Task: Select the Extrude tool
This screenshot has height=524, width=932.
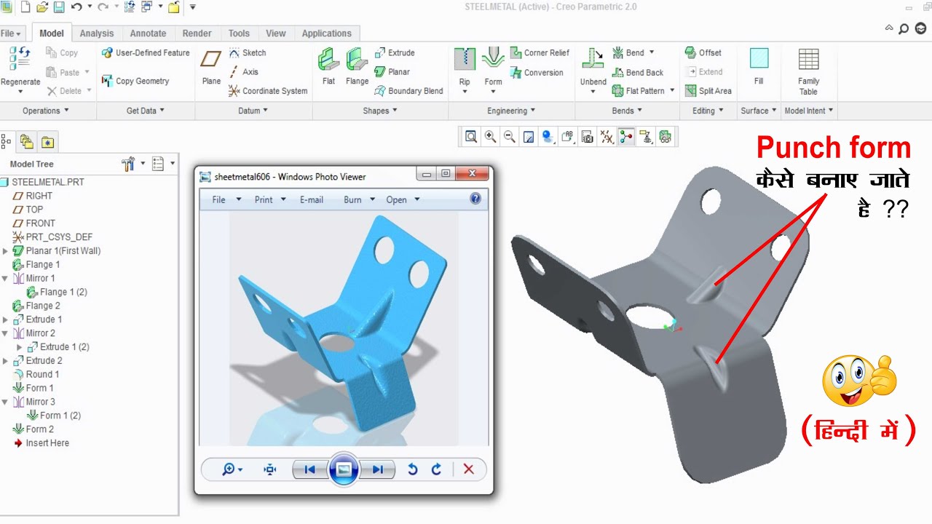Action: [x=395, y=53]
